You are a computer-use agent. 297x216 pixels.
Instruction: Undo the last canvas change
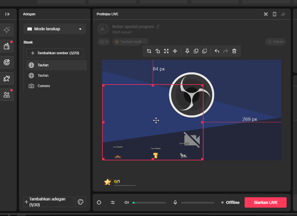[217, 51]
